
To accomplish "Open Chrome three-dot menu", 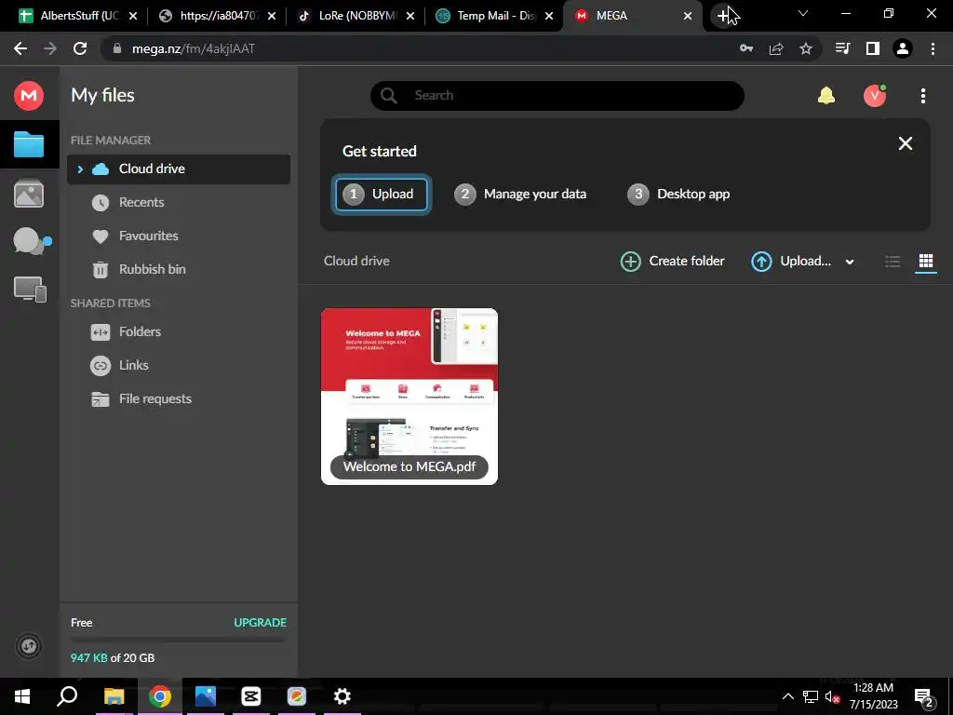I will coord(933,48).
